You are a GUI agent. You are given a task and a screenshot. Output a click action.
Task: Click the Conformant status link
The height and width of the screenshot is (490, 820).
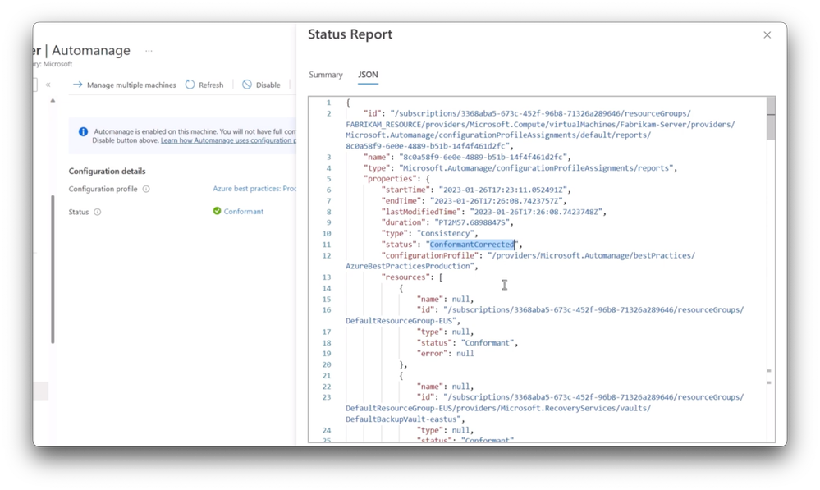coord(243,211)
